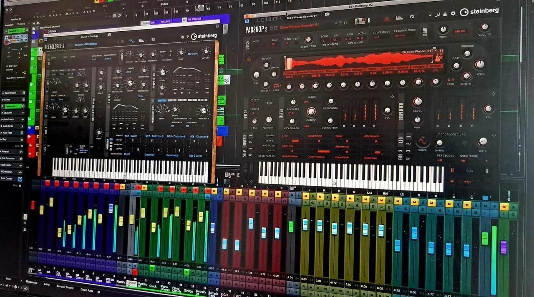Open Padshop 2 settings gear icon
This screenshot has height=297, width=534.
[453, 13]
